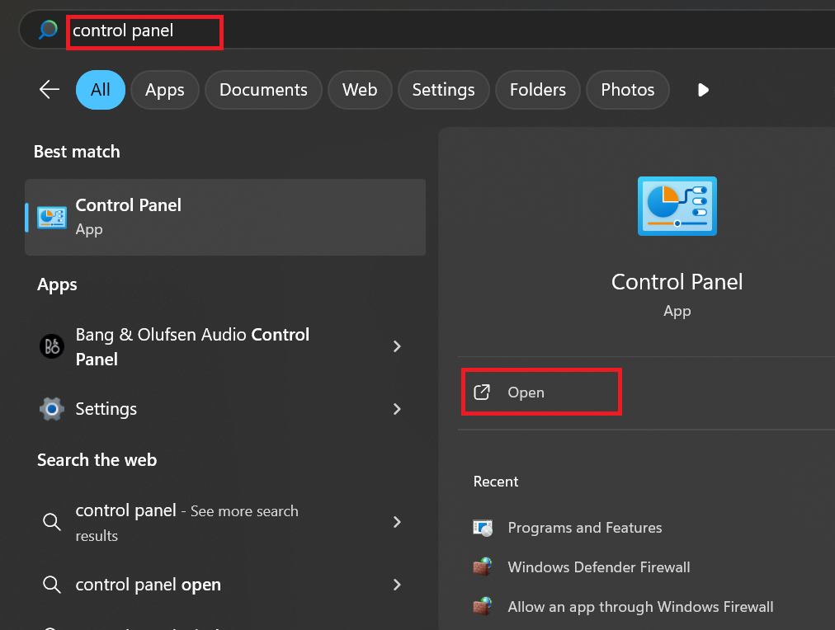Open "Allow an app through Windows Firewall"

pyautogui.click(x=640, y=607)
